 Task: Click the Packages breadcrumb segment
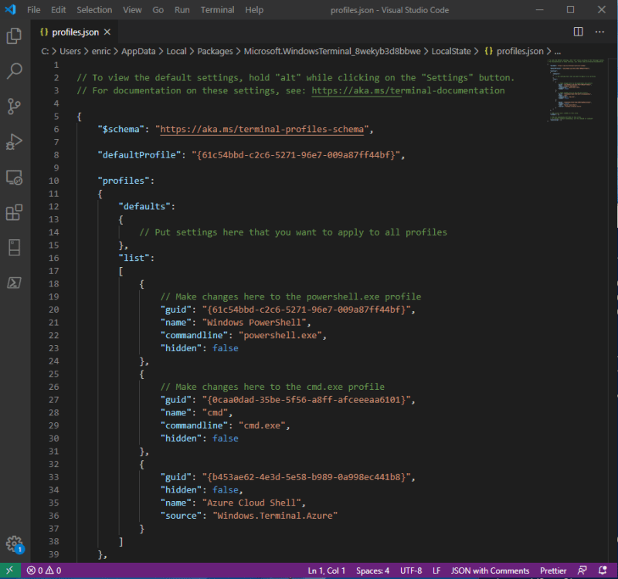point(215,51)
